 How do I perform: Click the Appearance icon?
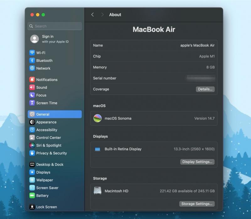[x=32, y=122]
